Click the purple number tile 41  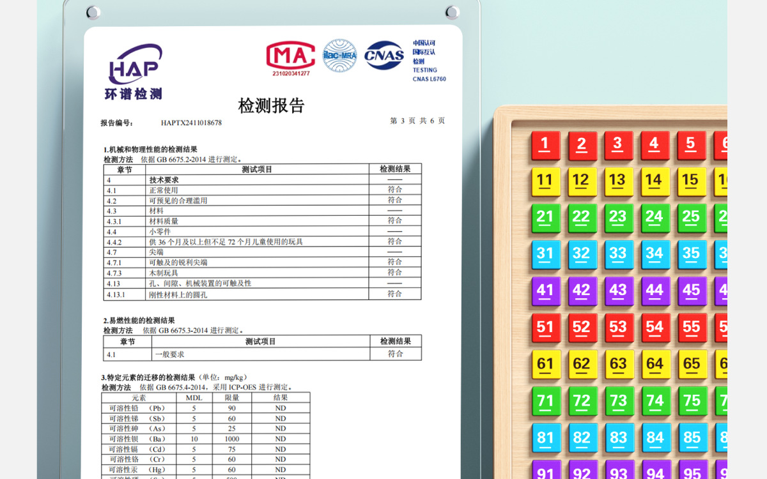pos(545,291)
